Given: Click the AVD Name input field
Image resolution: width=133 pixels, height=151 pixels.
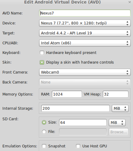Looking at the screenshot, I should pyautogui.click(x=85, y=13).
